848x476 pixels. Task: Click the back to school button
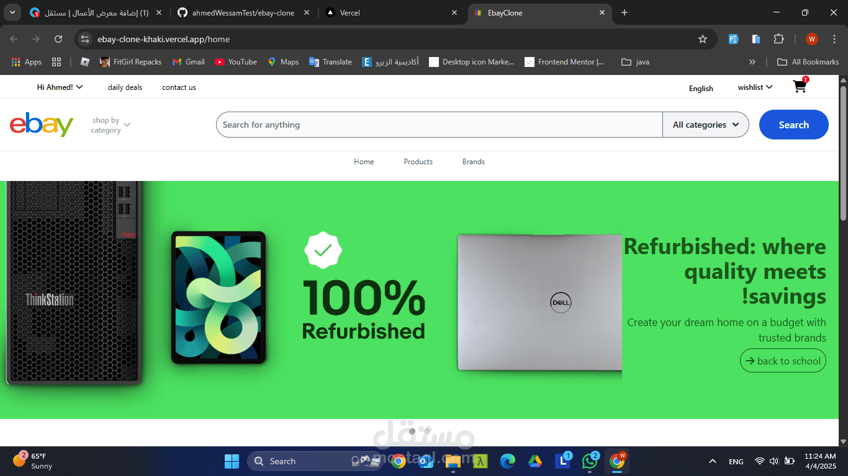coord(783,361)
